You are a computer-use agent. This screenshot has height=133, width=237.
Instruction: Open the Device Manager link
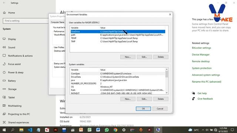pos(201,55)
